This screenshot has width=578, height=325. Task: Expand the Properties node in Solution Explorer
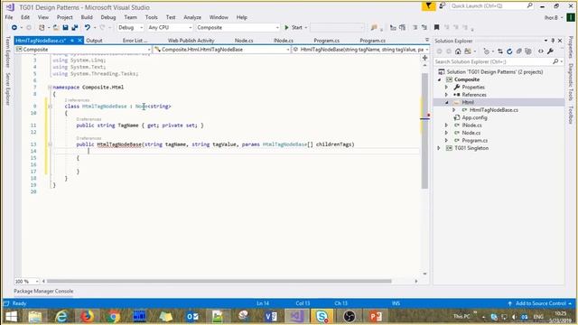(x=446, y=88)
